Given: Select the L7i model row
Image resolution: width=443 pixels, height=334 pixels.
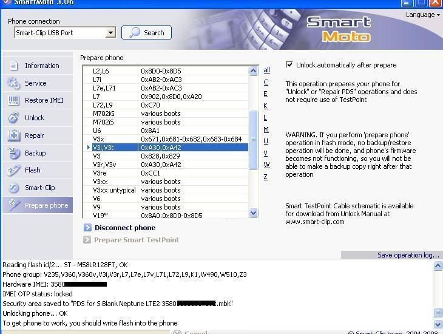Looking at the screenshot, I should (166, 80).
